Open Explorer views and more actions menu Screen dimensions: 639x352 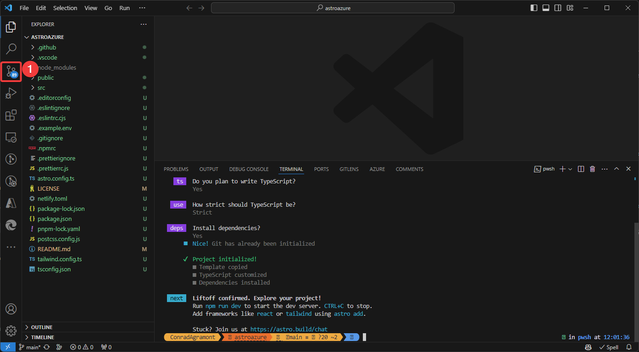pos(144,24)
